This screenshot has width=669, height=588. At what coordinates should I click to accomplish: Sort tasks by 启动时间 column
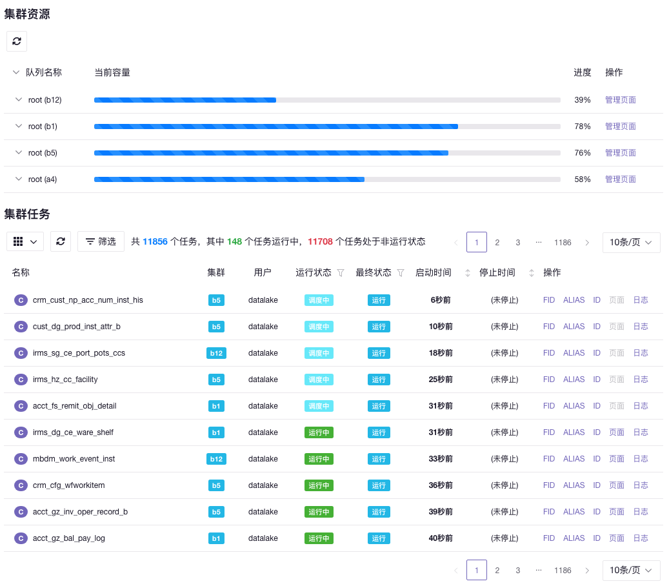[x=467, y=273]
